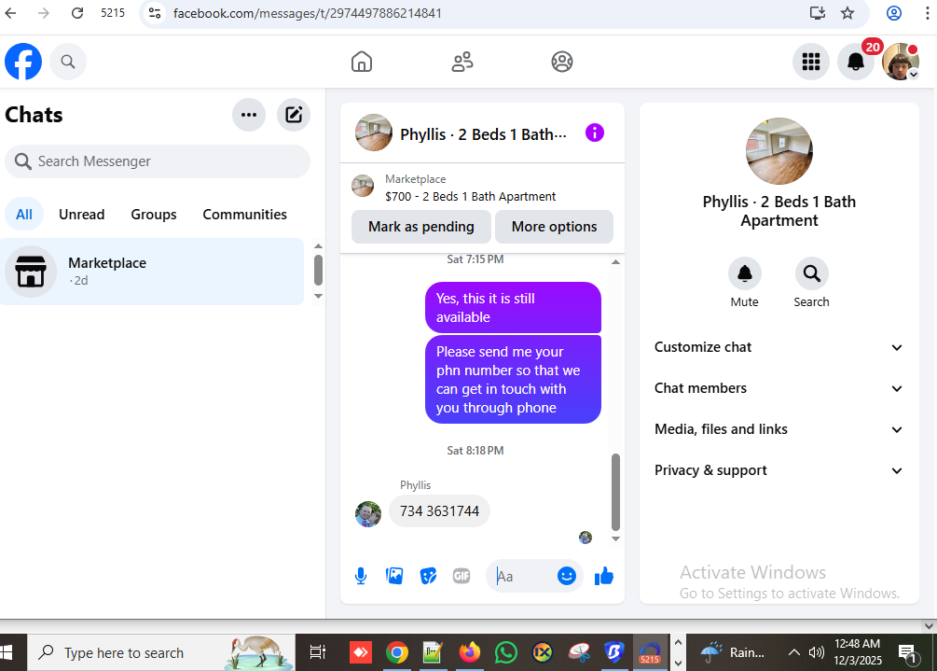Open Chrome profile icon
Viewport: 937px width, 671px height.
tap(894, 13)
